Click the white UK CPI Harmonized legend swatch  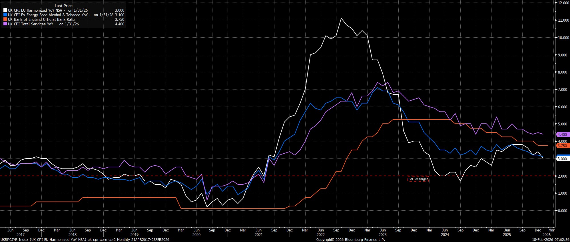pos(5,10)
